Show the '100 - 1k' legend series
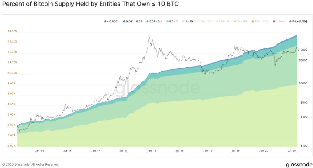Screen dimensions: 313x168 pyautogui.click(x=223, y=21)
